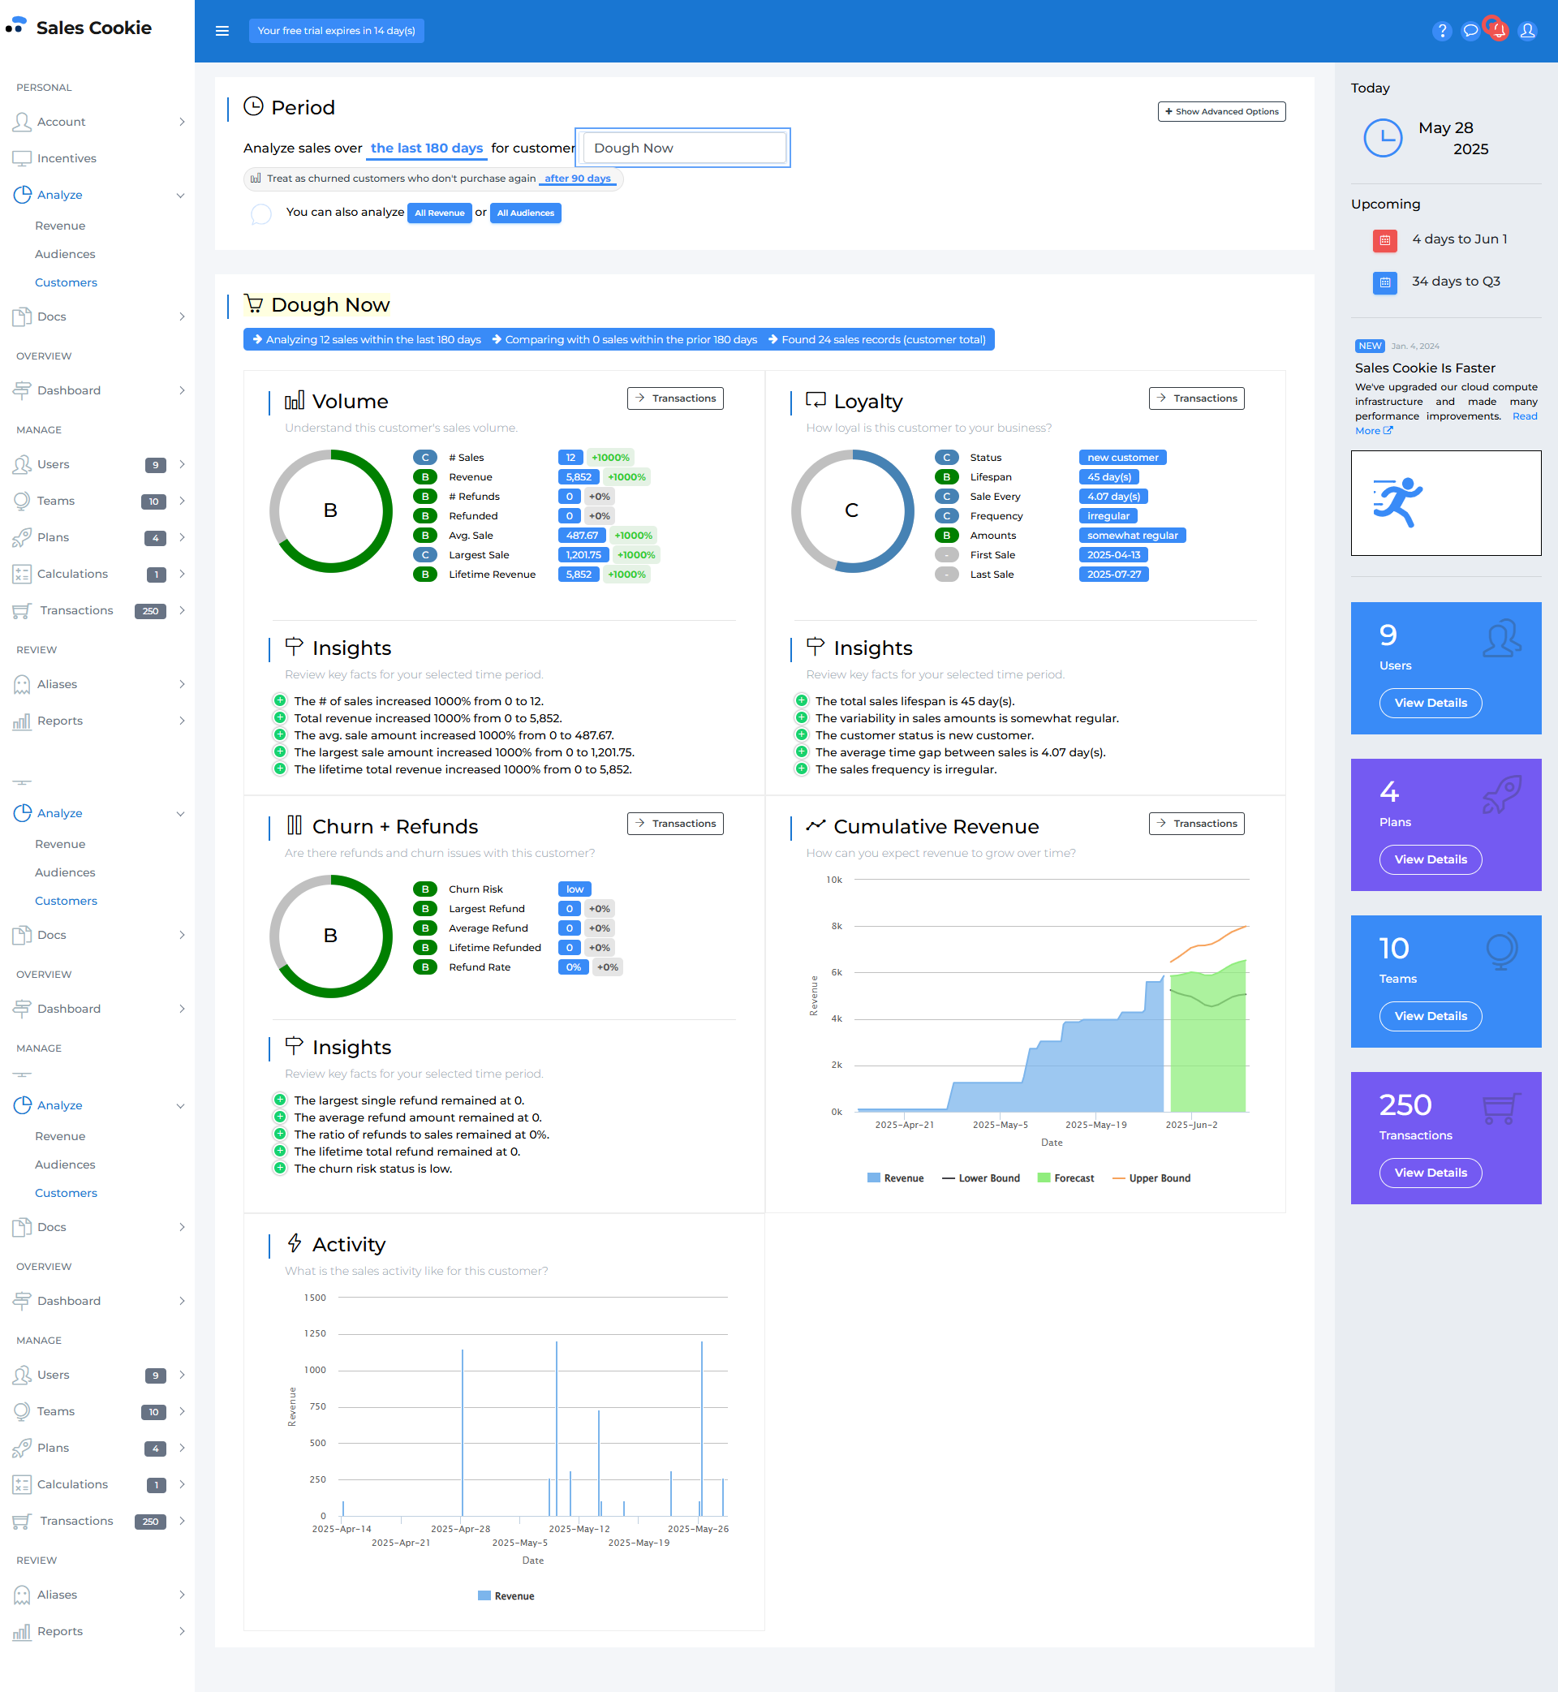Click View Details on Users card
Viewport: 1558px width, 1692px height.
[x=1430, y=702]
